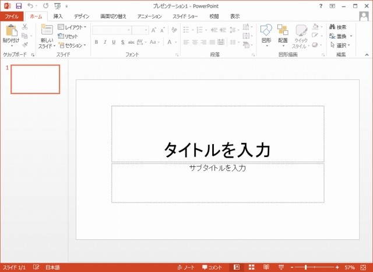Click the 検索 find button

click(338, 27)
